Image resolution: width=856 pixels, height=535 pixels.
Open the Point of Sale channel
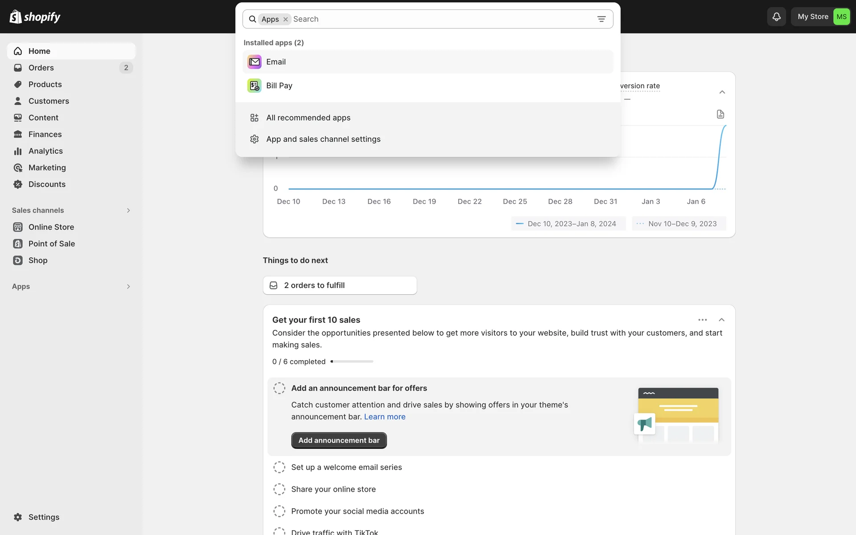point(51,244)
